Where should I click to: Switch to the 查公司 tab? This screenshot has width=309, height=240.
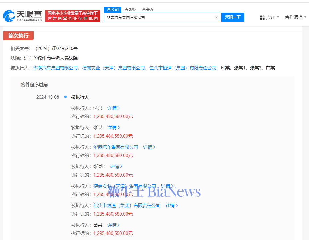pyautogui.click(x=113, y=9)
